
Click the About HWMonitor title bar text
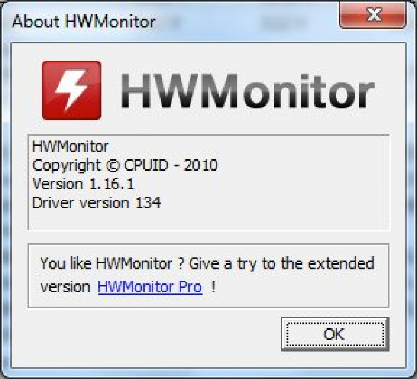click(x=84, y=21)
